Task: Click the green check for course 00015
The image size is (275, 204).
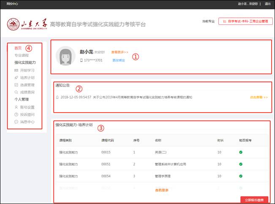Action: click(x=240, y=152)
